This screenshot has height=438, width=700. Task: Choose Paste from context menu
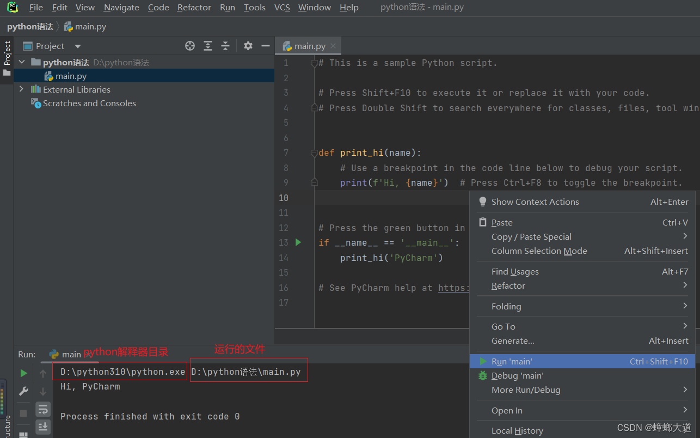[582, 222]
